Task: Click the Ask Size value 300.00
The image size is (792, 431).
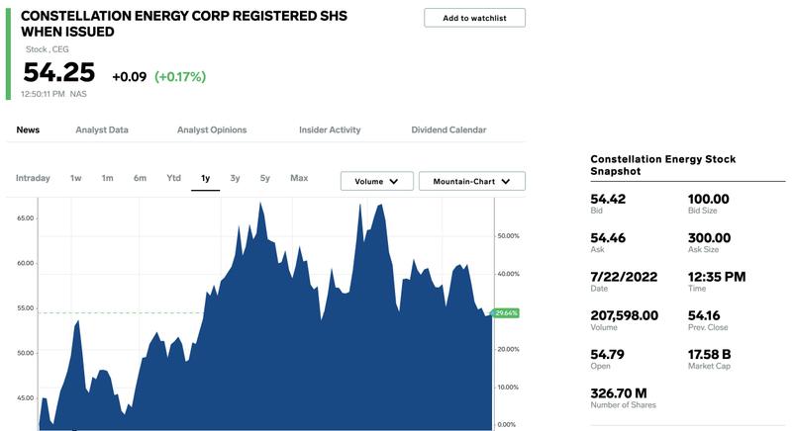Action: pos(709,238)
